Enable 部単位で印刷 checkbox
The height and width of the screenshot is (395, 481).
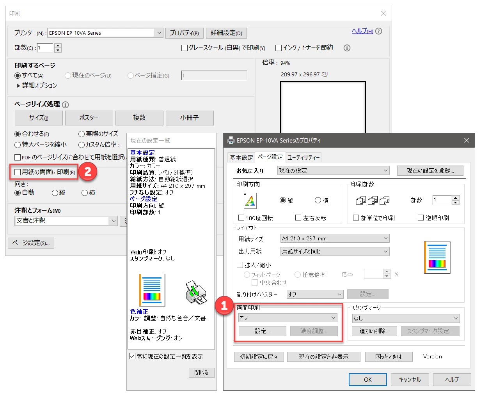pos(356,218)
